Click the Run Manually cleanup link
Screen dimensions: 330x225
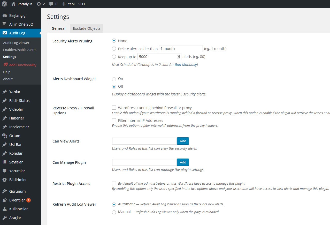tap(186, 65)
